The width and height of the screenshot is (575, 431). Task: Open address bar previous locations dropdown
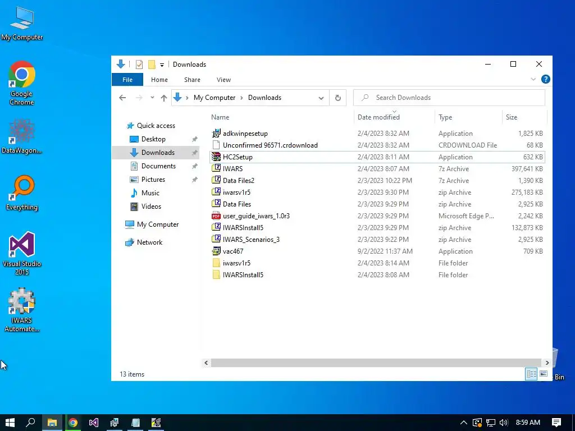[321, 98]
